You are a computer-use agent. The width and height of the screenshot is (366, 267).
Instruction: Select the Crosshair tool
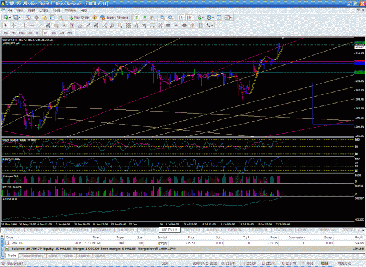coord(14,25)
